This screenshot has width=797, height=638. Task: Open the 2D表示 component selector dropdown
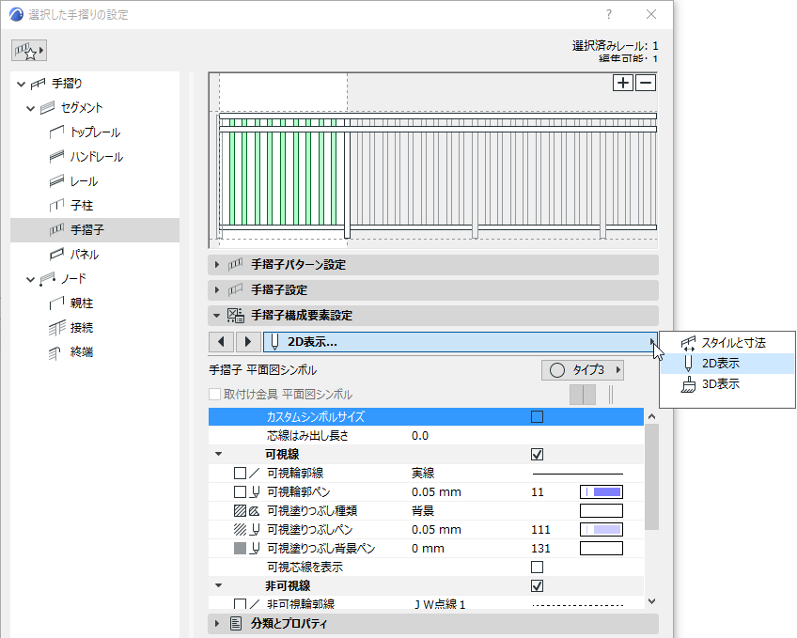654,341
